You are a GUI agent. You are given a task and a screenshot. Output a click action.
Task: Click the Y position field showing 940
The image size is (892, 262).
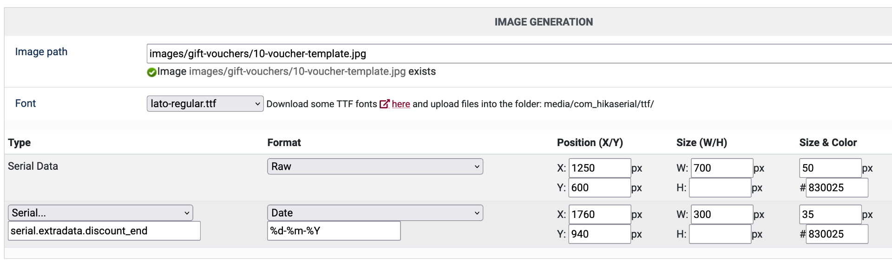click(599, 234)
